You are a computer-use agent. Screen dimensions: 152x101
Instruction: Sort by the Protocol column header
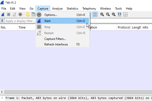[x=124, y=28]
